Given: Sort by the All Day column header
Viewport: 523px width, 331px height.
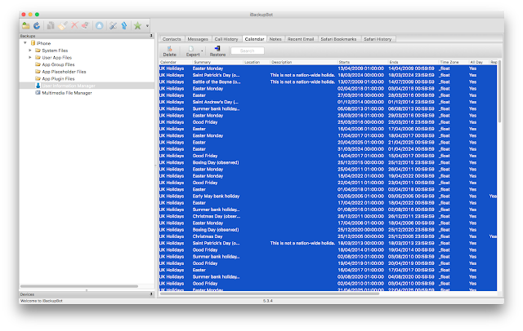Looking at the screenshot, I should tap(479, 62).
